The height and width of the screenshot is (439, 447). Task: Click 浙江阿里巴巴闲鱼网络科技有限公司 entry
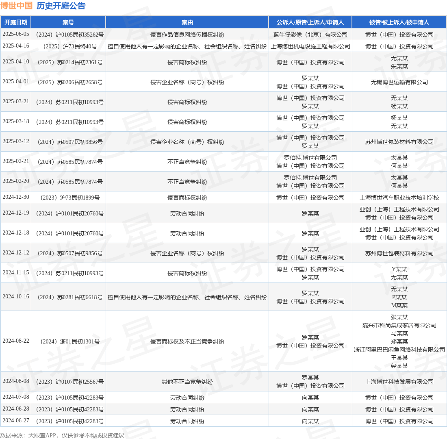tap(399, 350)
